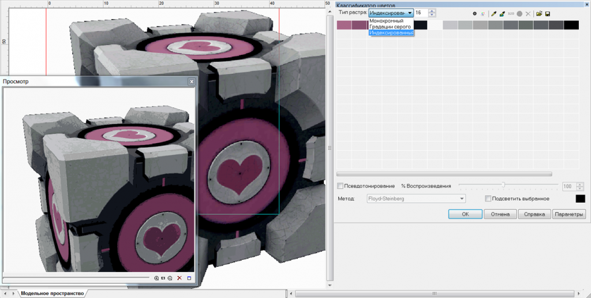The width and height of the screenshot is (591, 298).
Task: Click the black highlight color box
Action: tap(581, 199)
